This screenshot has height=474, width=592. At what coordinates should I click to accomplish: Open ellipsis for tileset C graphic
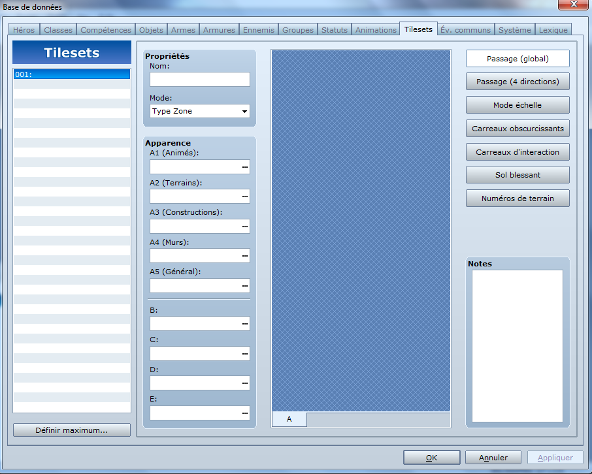(x=245, y=354)
